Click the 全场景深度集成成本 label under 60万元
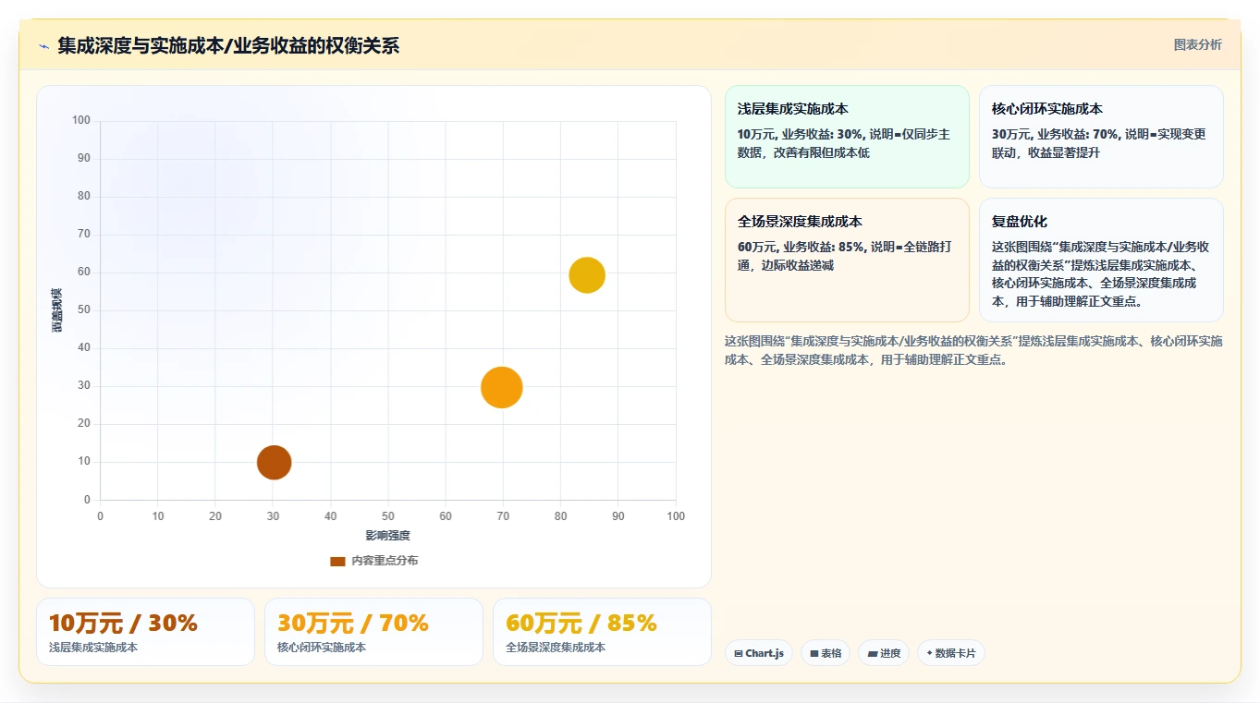Screen dimensions: 1260x703 (x=556, y=648)
